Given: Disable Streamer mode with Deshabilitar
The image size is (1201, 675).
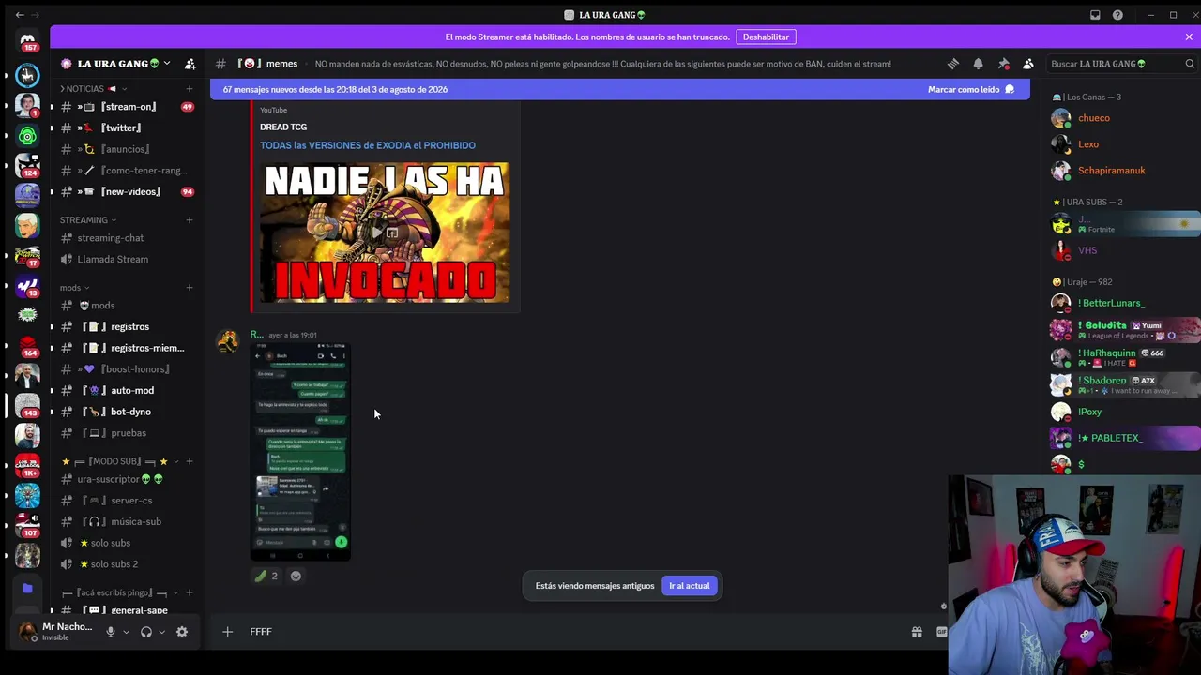Looking at the screenshot, I should click(766, 37).
